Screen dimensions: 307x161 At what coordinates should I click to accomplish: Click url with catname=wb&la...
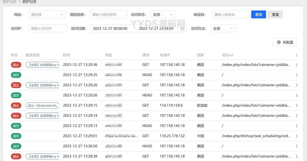256,105
